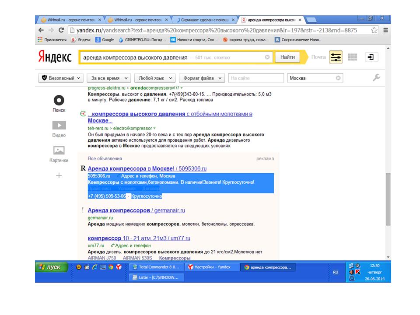Image resolution: width=420 pixels, height=315 pixels.
Task: Click the page vertical scrollbar thumb
Action: (388, 199)
